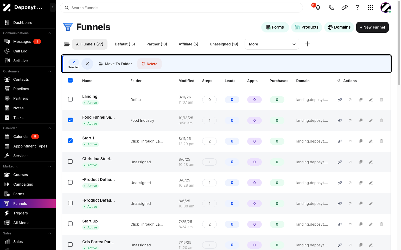
Task: Check the Start Up funnel checkbox
Action: pyautogui.click(x=70, y=224)
